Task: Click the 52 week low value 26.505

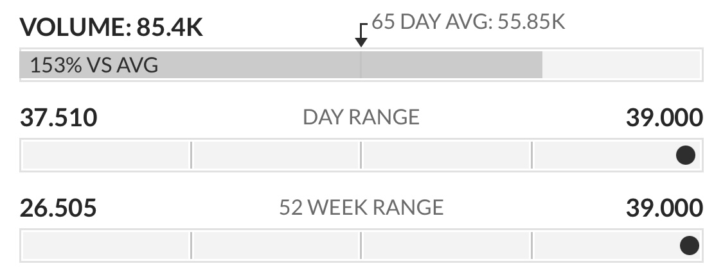Action: [58, 208]
